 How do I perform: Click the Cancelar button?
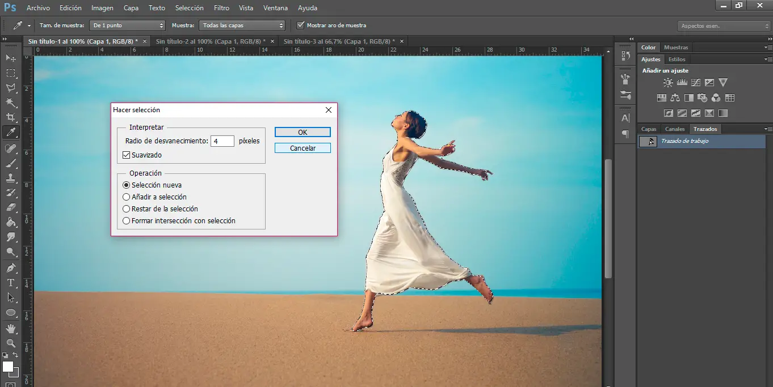click(x=303, y=148)
